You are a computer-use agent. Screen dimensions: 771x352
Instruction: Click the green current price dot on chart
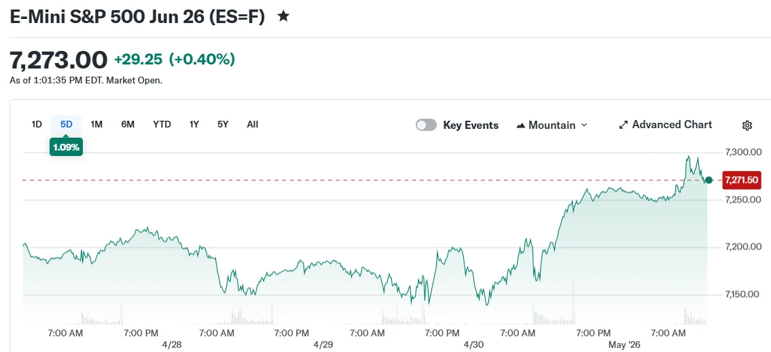[x=709, y=180]
